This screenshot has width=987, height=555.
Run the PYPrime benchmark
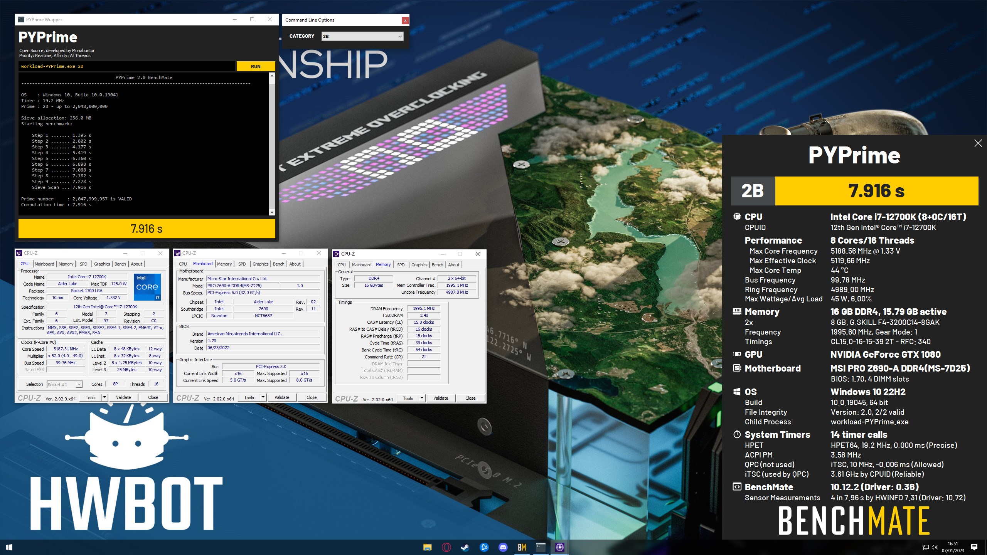click(256, 66)
